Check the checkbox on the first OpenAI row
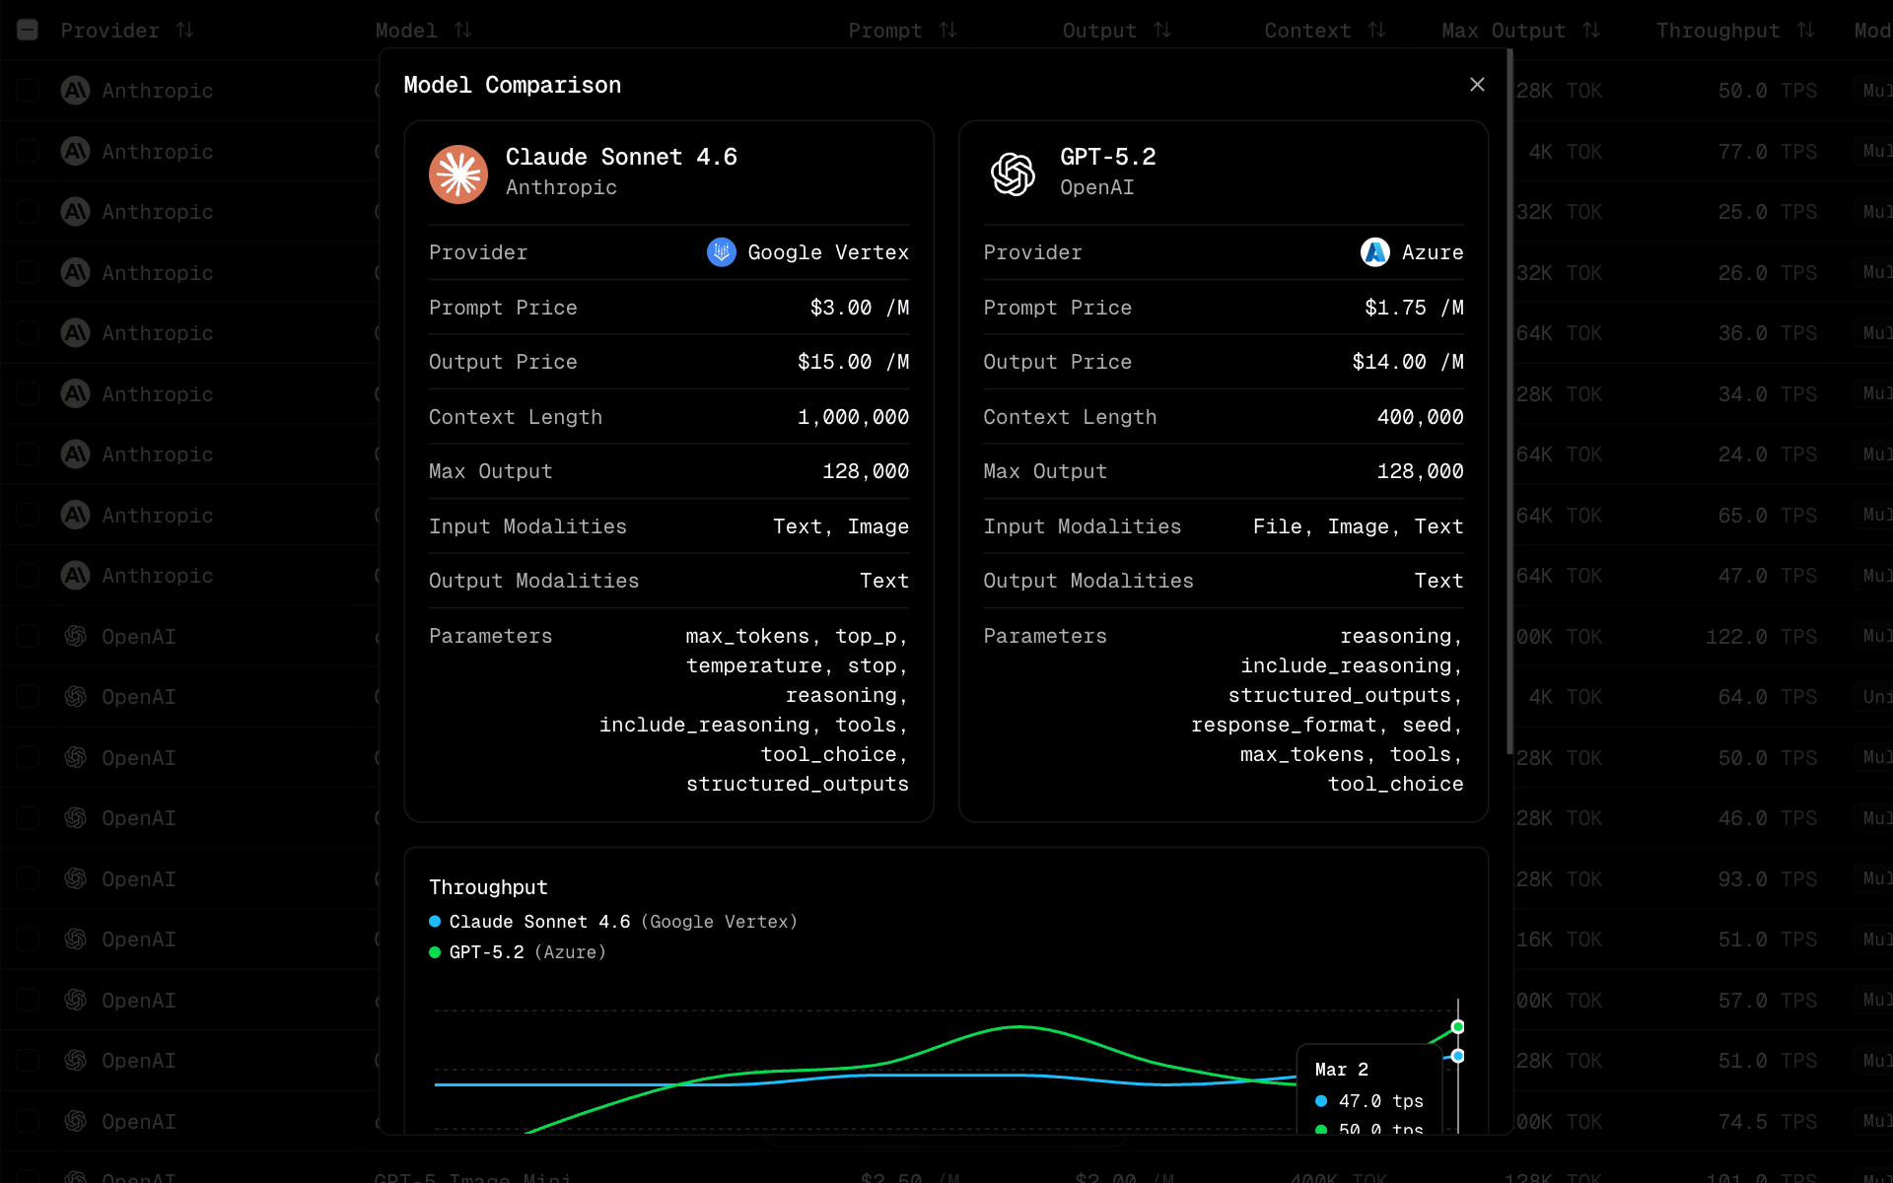Image resolution: width=1893 pixels, height=1183 pixels. (x=28, y=636)
